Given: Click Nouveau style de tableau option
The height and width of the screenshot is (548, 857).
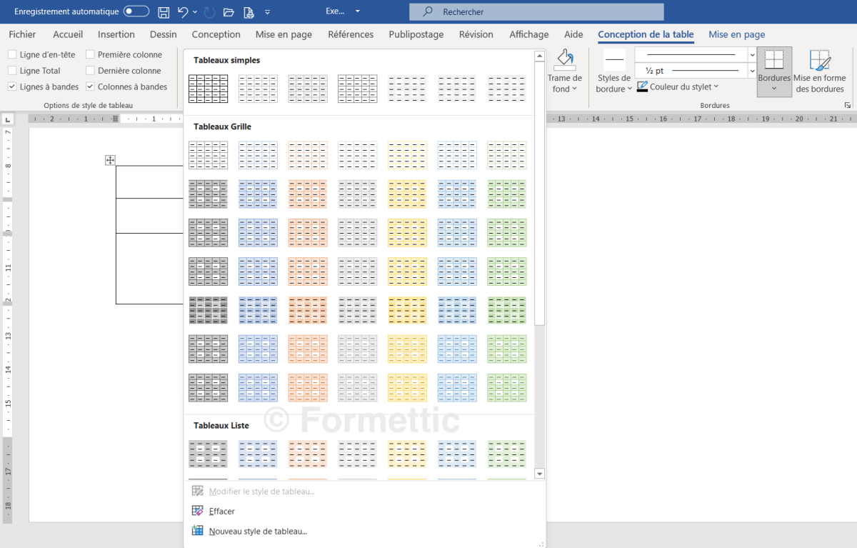Looking at the screenshot, I should [x=257, y=531].
